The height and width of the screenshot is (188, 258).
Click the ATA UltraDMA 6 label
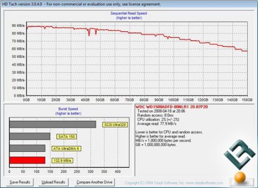[66, 149]
